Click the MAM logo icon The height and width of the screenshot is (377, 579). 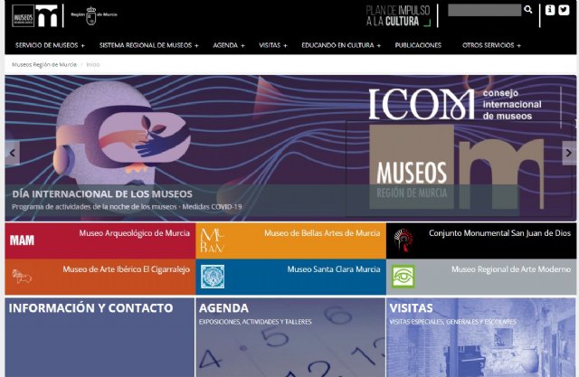click(22, 240)
